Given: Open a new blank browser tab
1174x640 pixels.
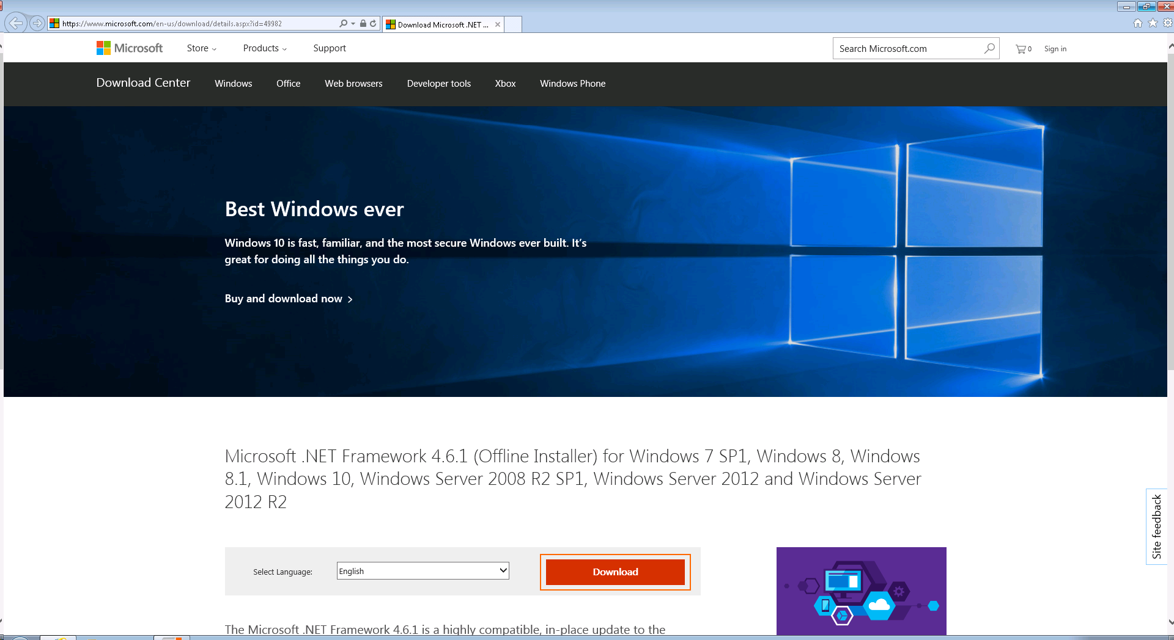Looking at the screenshot, I should click(x=513, y=24).
